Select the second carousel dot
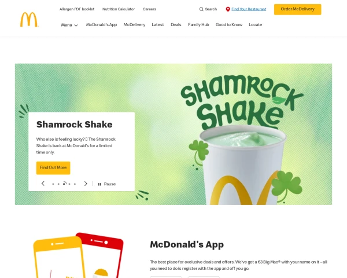This screenshot has width=347, height=278. (x=58, y=184)
